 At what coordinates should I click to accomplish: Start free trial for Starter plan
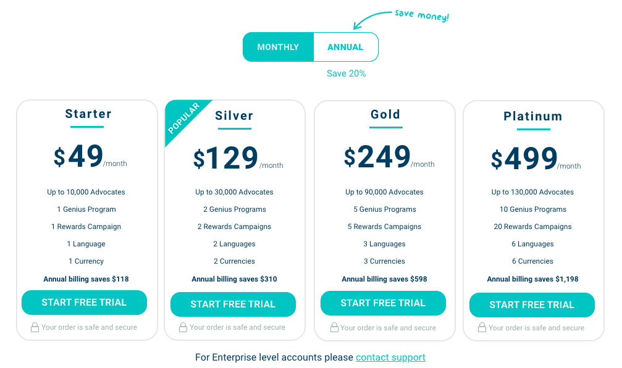point(84,303)
